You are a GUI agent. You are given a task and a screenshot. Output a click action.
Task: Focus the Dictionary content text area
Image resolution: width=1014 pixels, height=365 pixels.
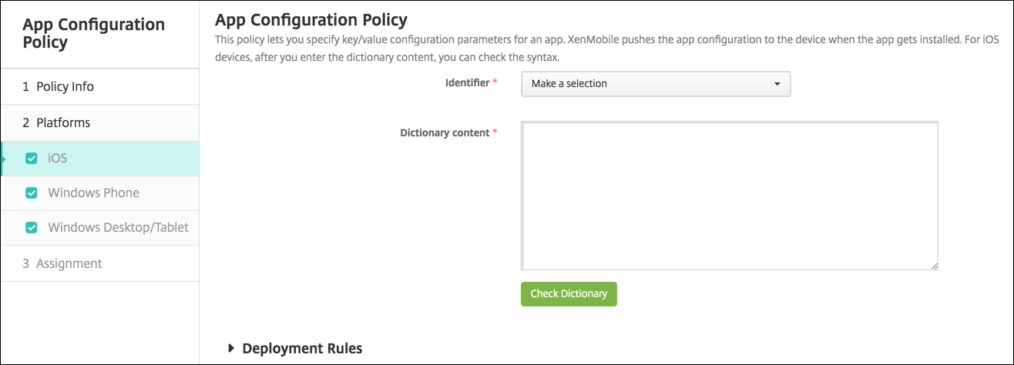[729, 196]
